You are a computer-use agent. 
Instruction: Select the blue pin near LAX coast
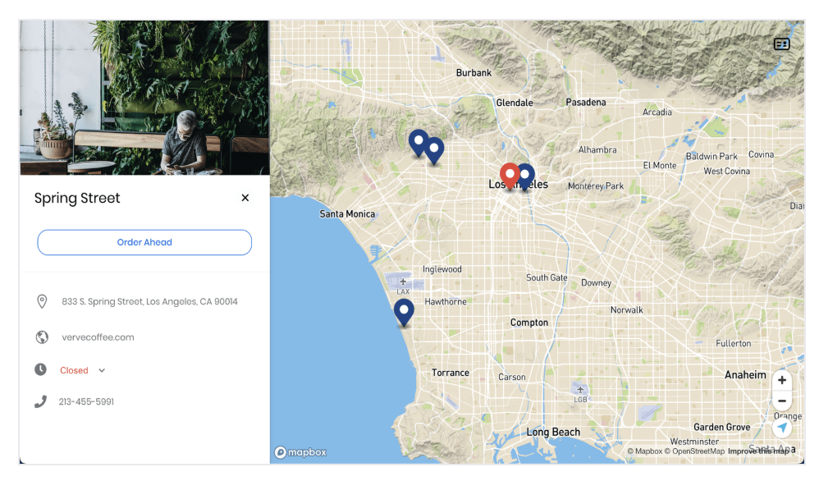tap(403, 311)
